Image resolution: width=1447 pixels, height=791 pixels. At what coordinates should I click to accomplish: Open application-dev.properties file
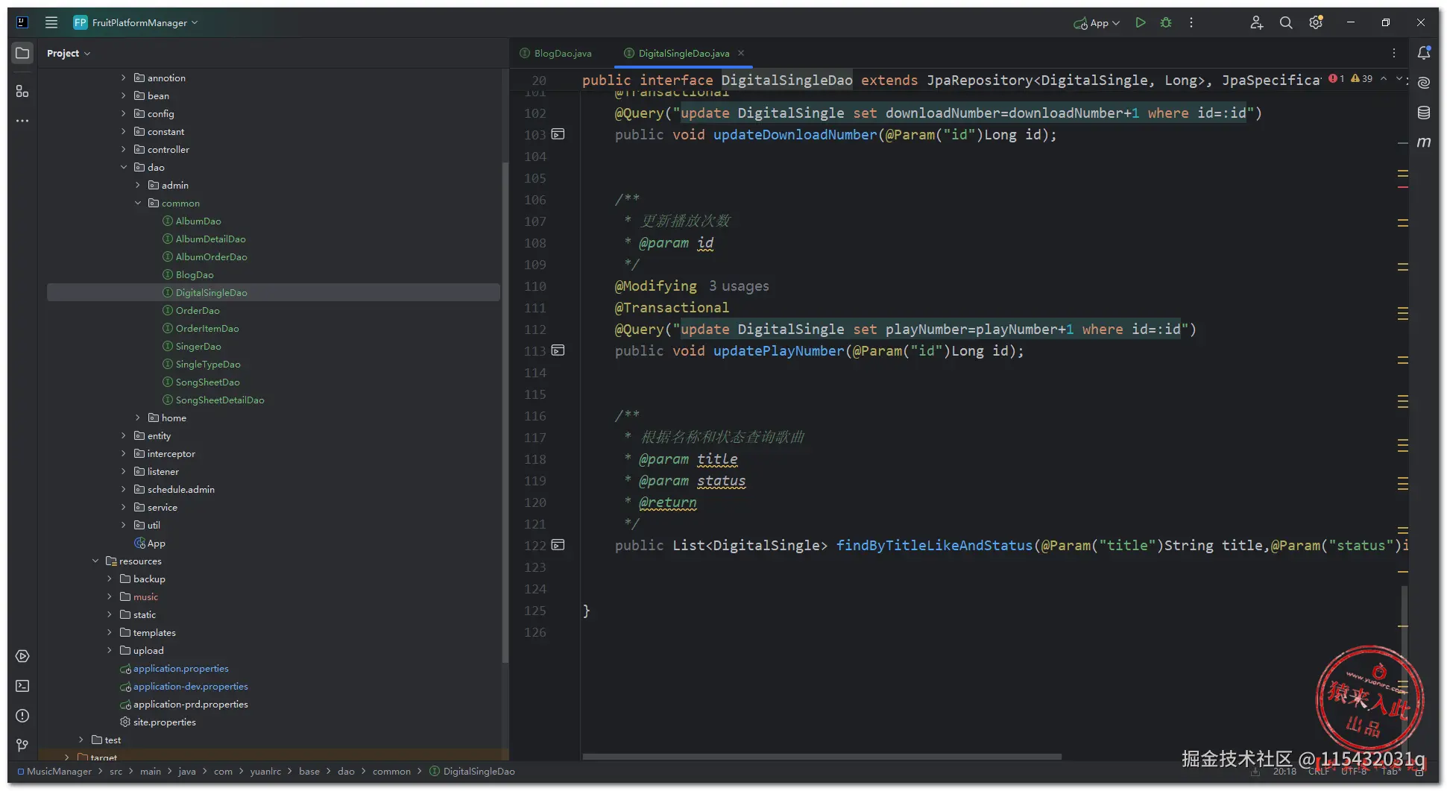190,686
